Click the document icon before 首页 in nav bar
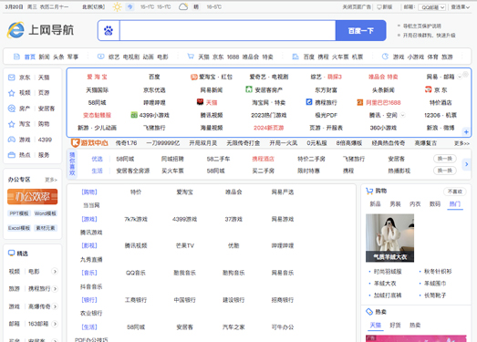 click(x=16, y=57)
